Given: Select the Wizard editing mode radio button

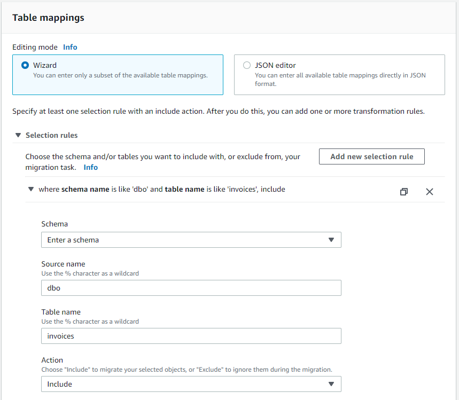Looking at the screenshot, I should (x=25, y=66).
